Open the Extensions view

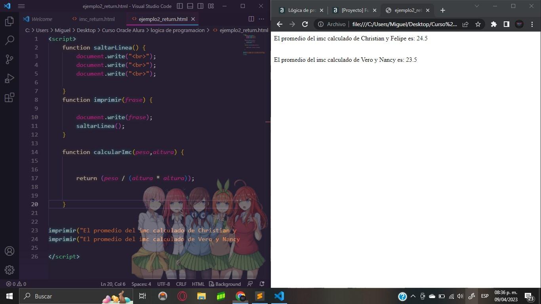10,97
